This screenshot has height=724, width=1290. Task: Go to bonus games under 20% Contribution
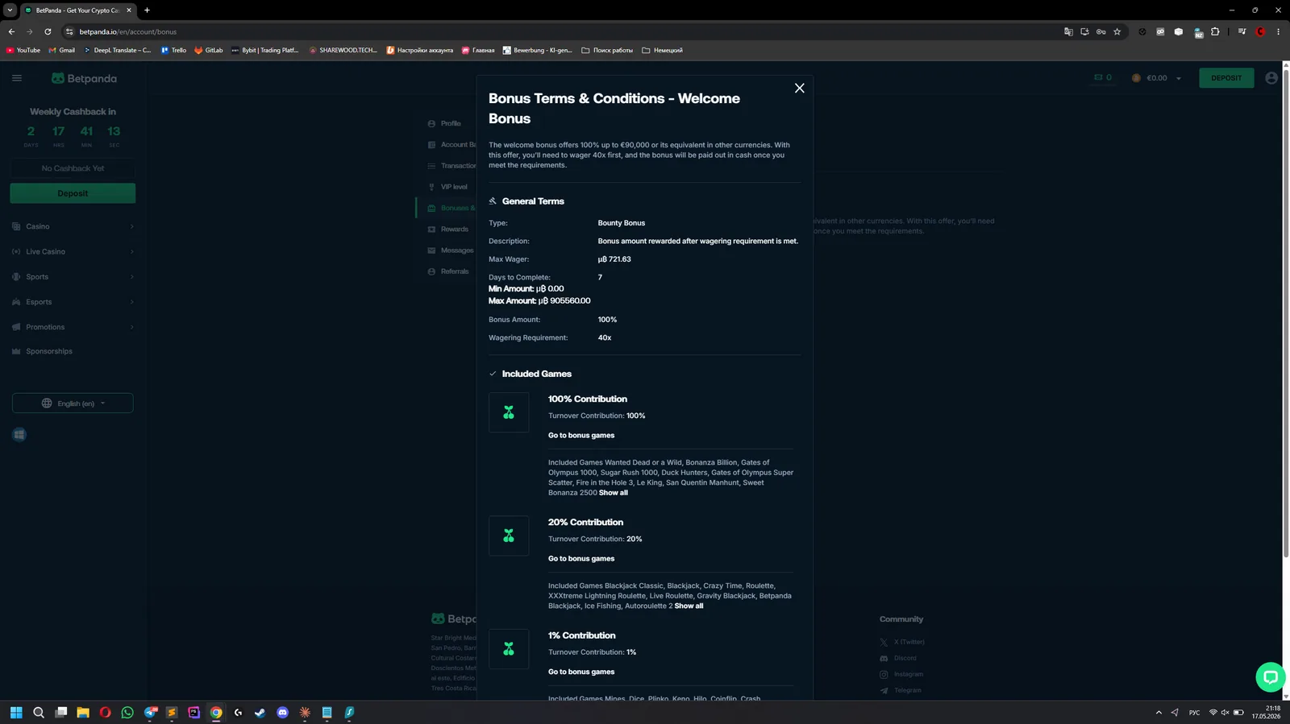tap(581, 559)
